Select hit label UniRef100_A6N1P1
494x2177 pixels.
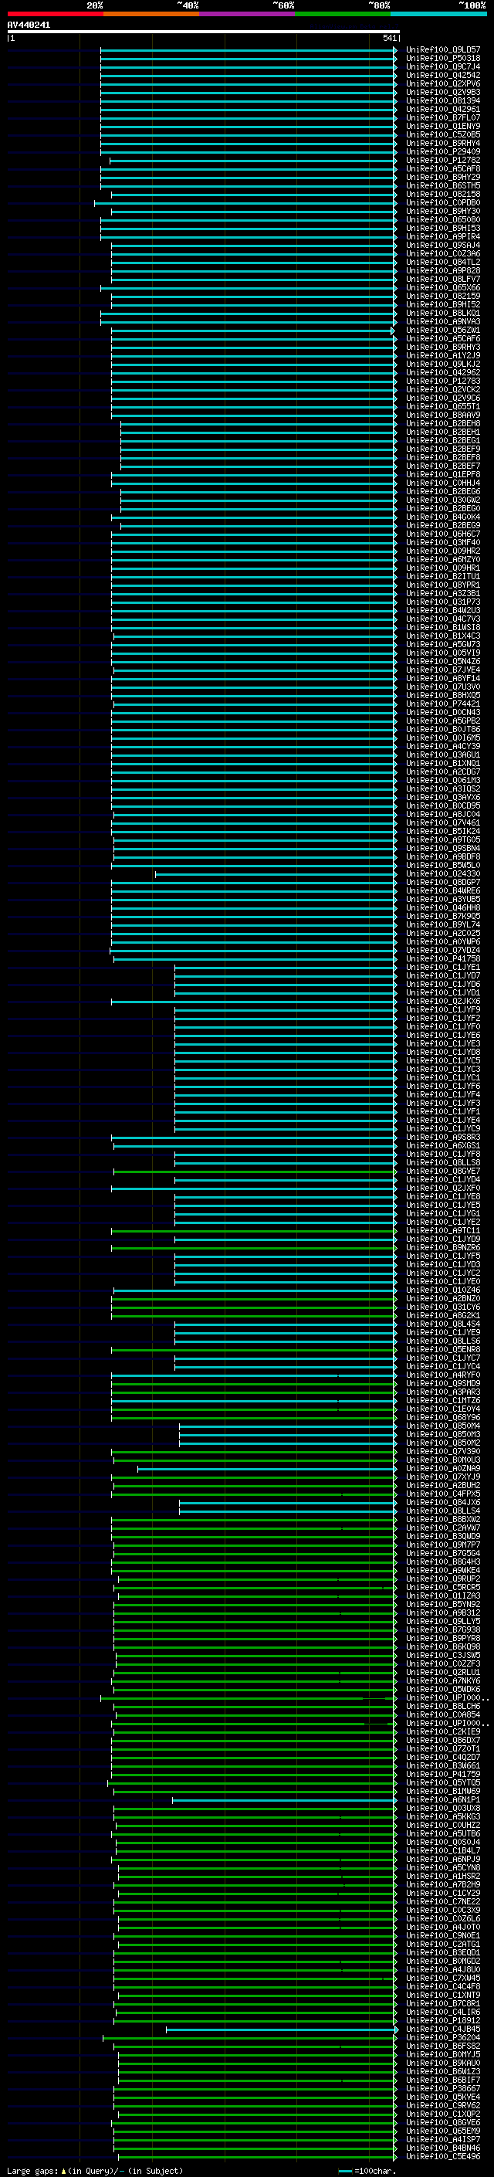click(x=443, y=1800)
